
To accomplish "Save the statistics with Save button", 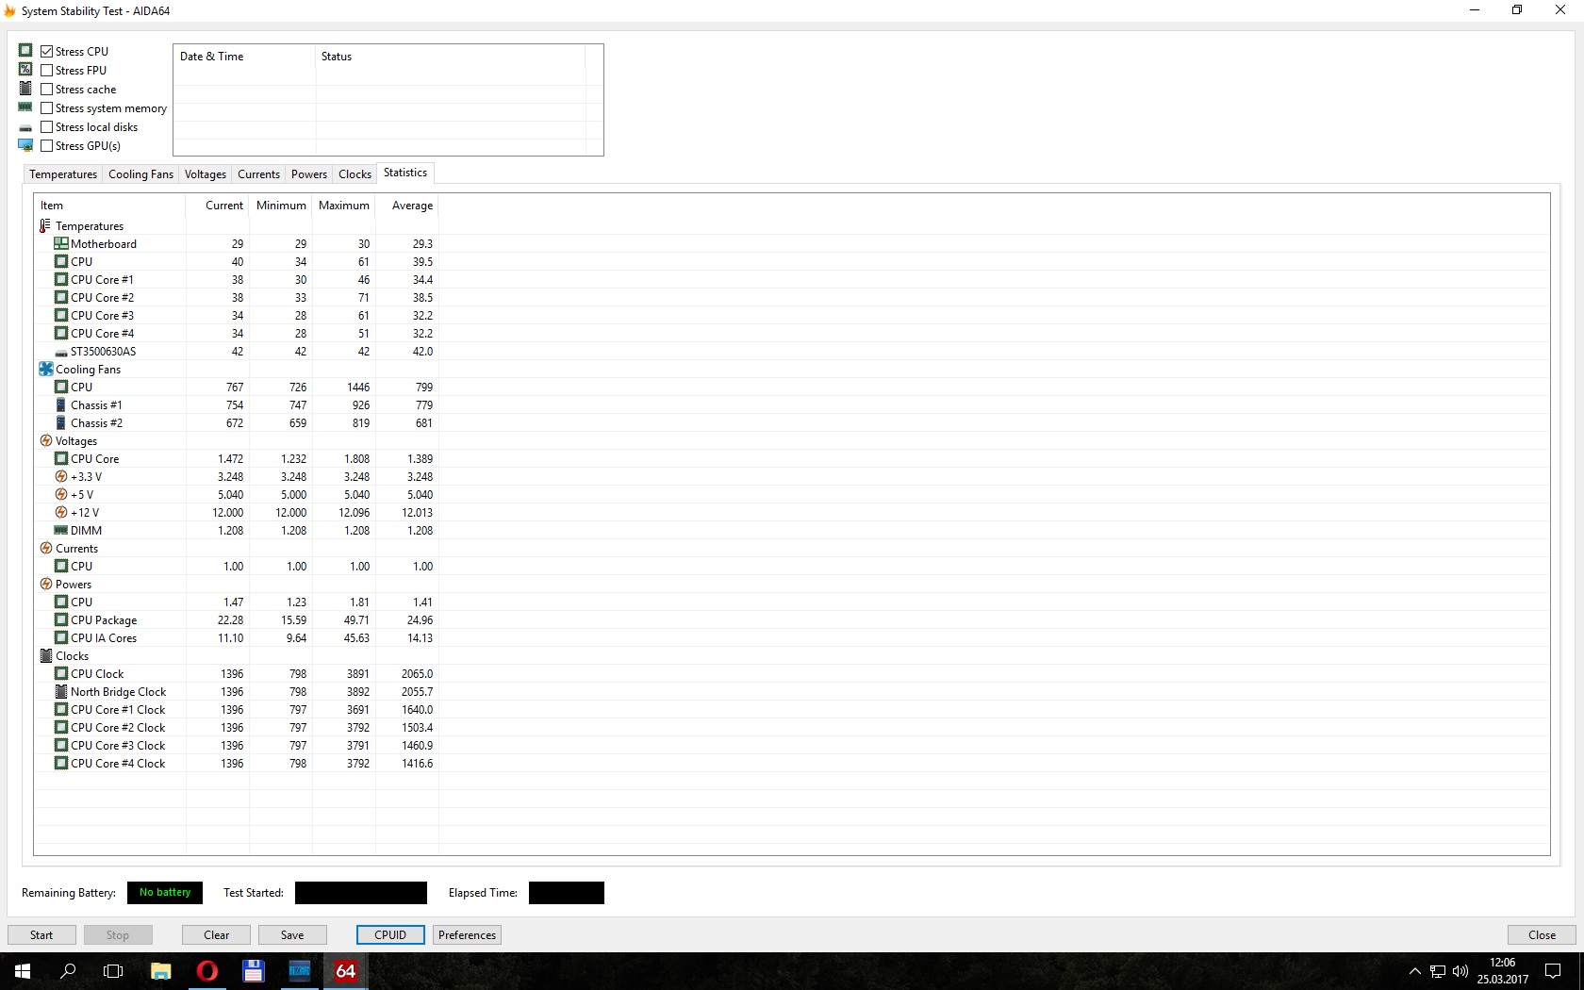I will click(x=292, y=935).
